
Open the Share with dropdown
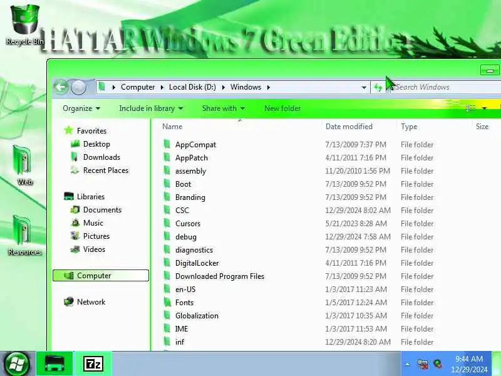[x=224, y=108]
